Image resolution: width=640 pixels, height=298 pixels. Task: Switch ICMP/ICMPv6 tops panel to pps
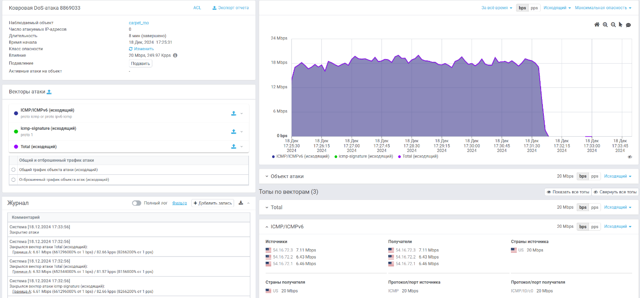[594, 227]
